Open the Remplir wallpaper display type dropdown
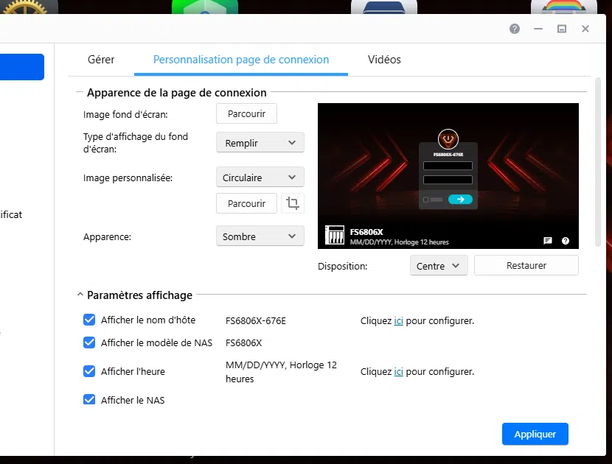 (x=260, y=143)
